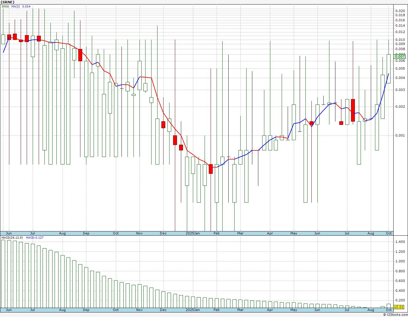Click the 0.005 price axis label
Screen dimensions: 408x317
click(400, 68)
